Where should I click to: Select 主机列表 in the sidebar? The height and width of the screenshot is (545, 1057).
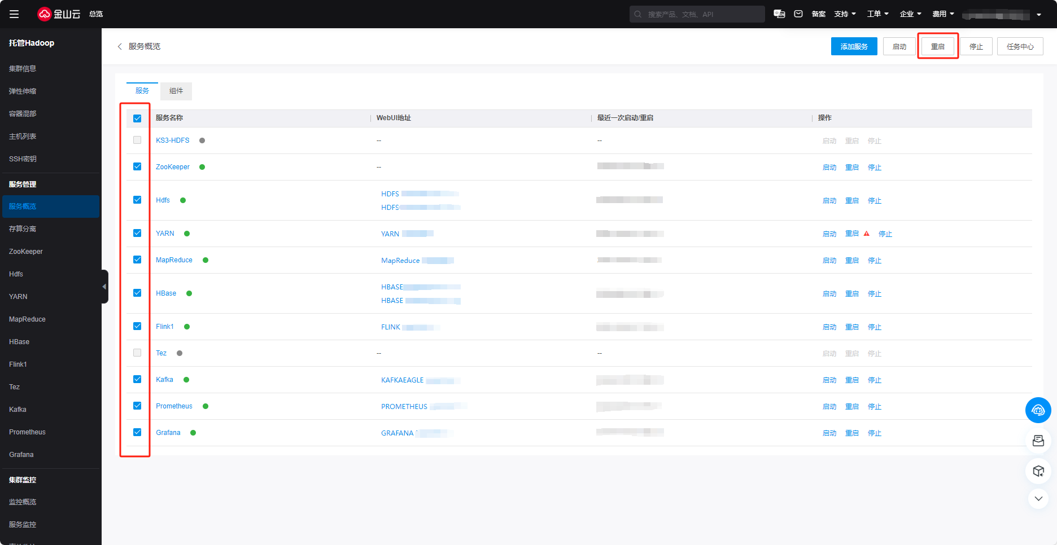23,137
